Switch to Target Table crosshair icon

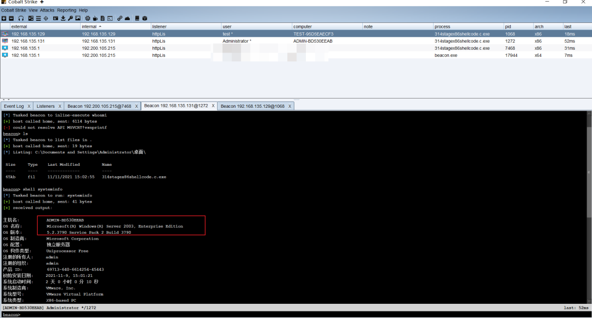click(45, 18)
